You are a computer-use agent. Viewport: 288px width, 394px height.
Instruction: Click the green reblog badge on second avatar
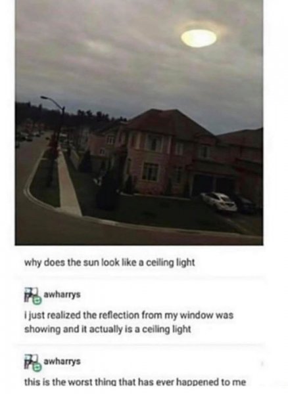pyautogui.click(x=37, y=368)
